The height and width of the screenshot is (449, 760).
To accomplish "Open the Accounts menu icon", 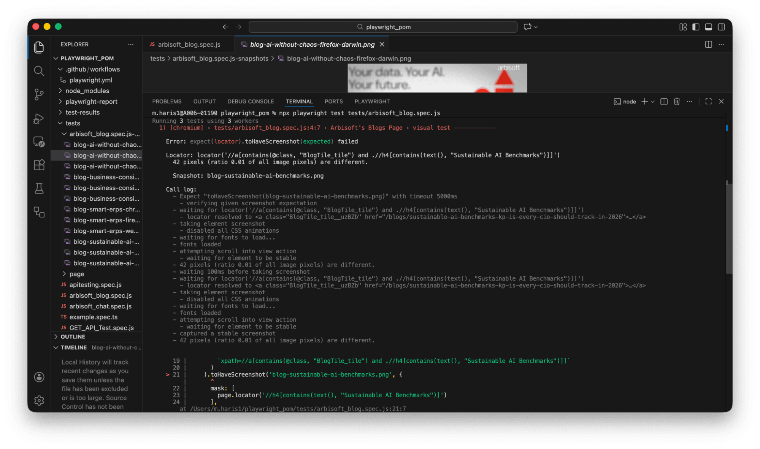I will point(39,377).
